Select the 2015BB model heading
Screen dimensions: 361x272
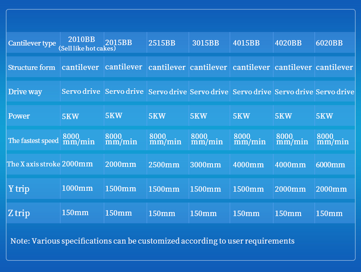pos(119,42)
